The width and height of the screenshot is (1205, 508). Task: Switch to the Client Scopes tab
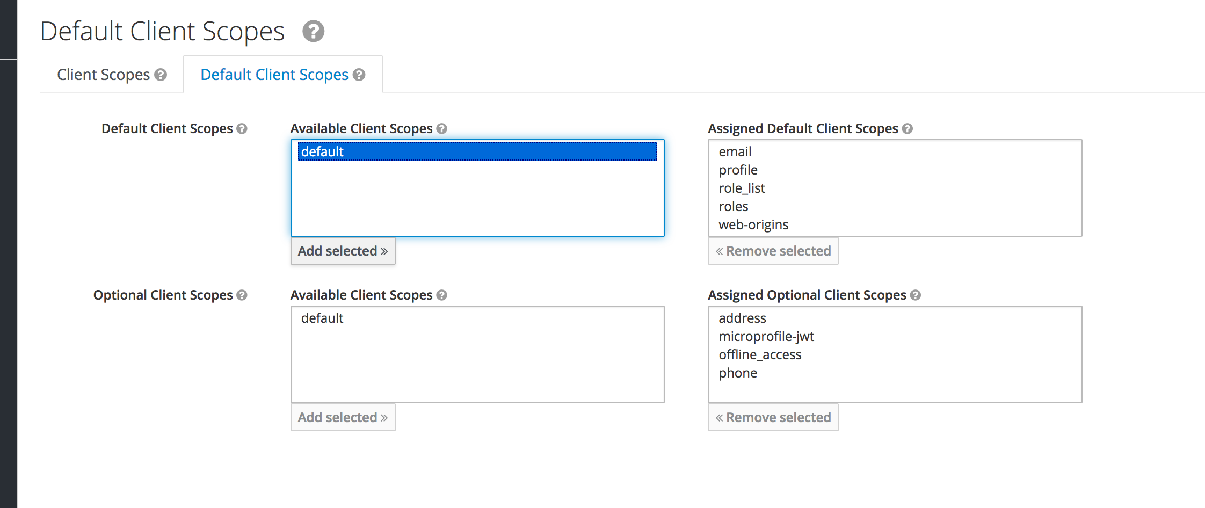(x=104, y=74)
